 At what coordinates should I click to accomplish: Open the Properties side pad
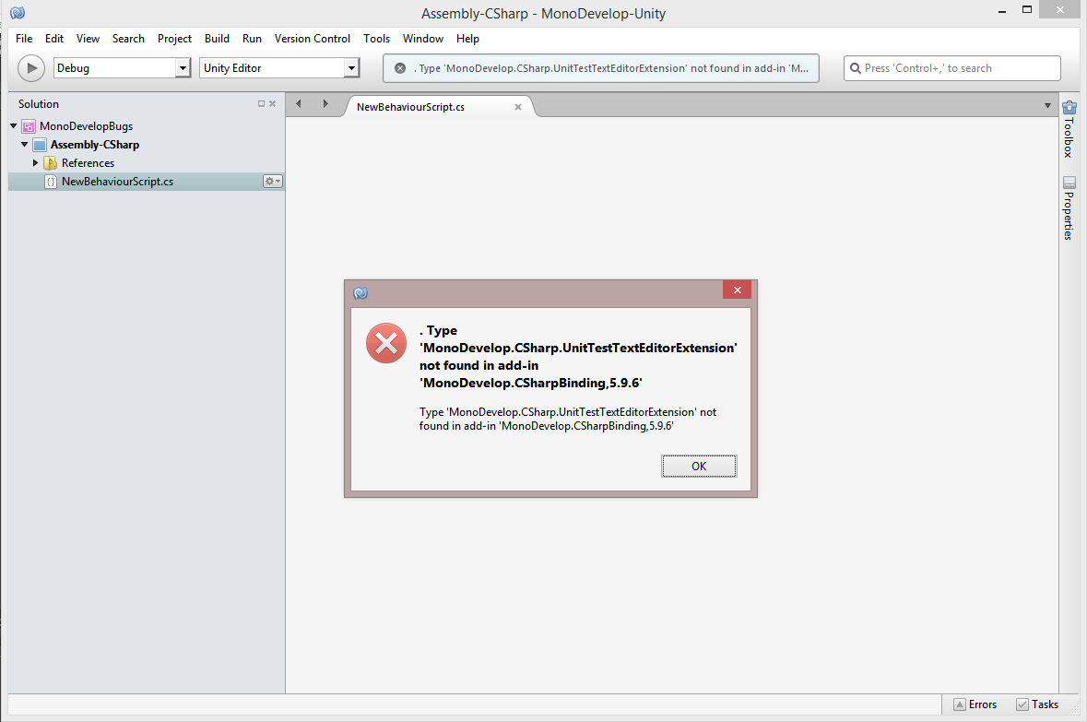pyautogui.click(x=1069, y=208)
